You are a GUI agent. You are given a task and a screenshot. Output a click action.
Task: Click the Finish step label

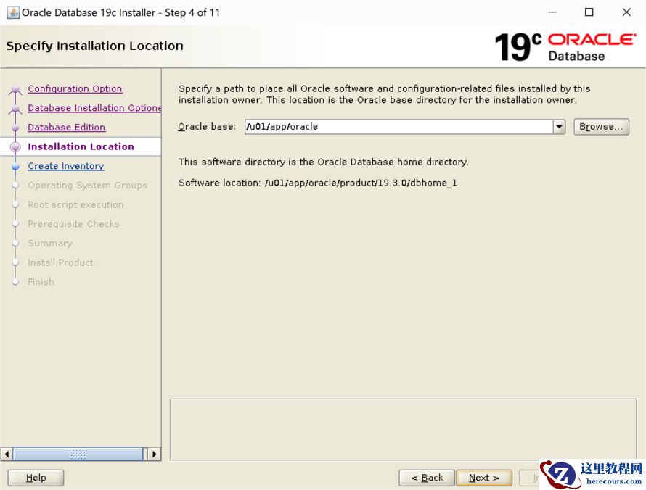coord(41,282)
